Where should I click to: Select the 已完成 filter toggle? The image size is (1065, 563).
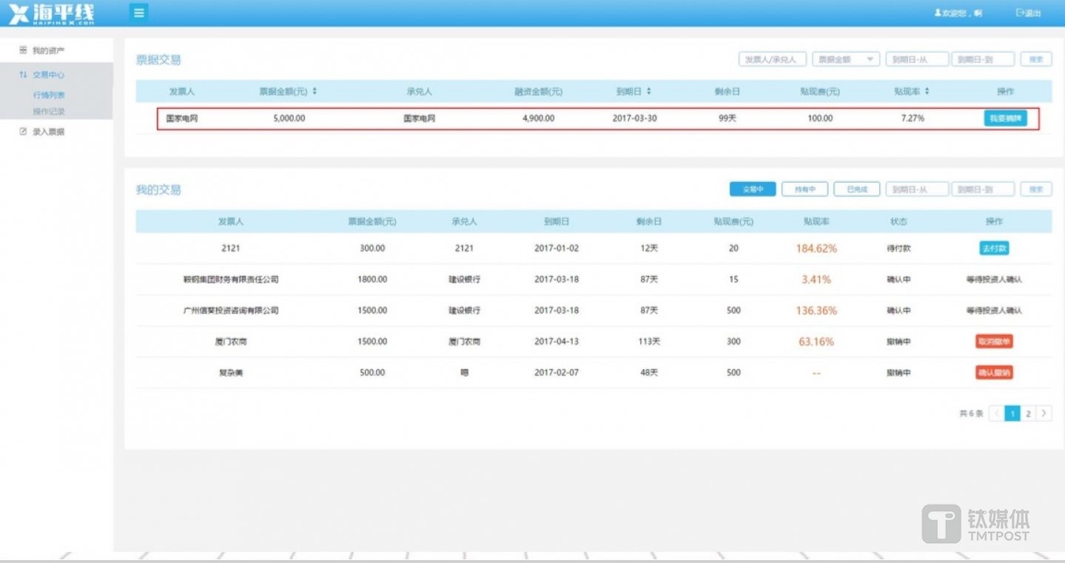point(856,189)
